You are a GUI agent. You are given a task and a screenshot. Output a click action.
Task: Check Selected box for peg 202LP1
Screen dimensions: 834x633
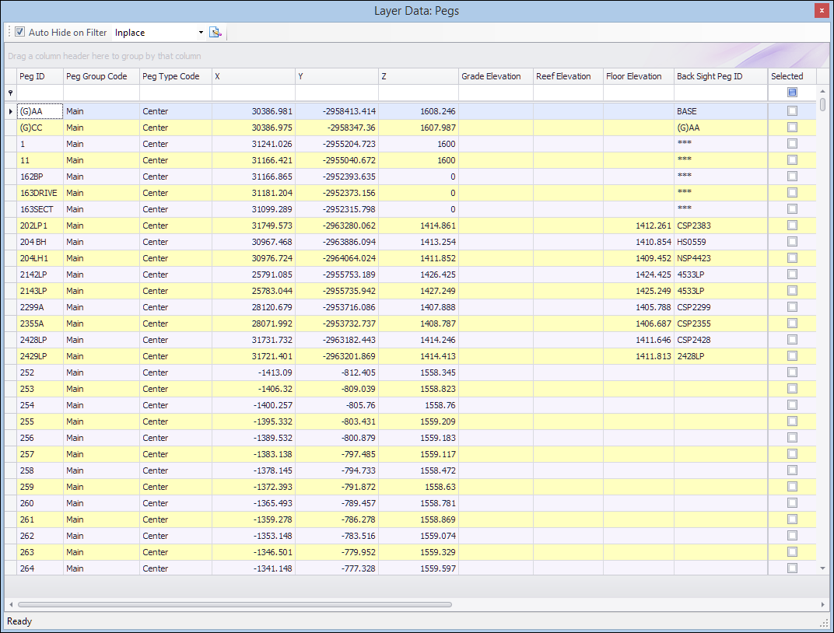(x=792, y=226)
